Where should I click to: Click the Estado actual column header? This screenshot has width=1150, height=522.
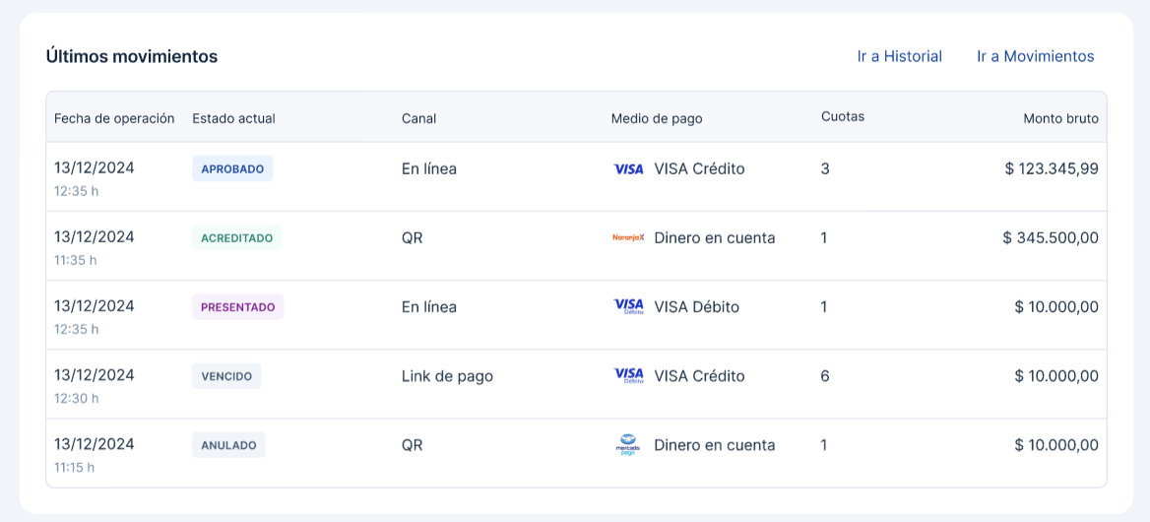[x=233, y=118]
